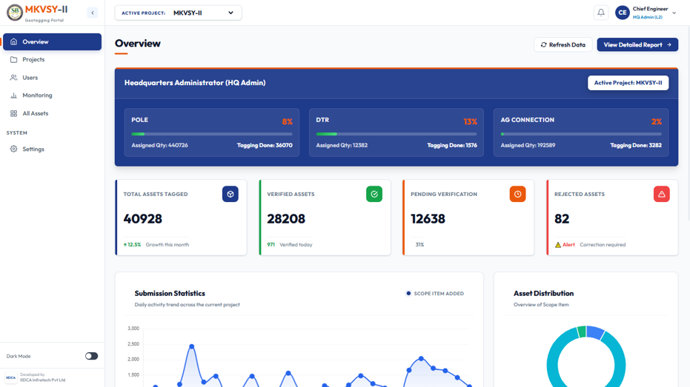Image resolution: width=690 pixels, height=387 pixels.
Task: Click the Settings gear icon
Action: [x=13, y=149]
